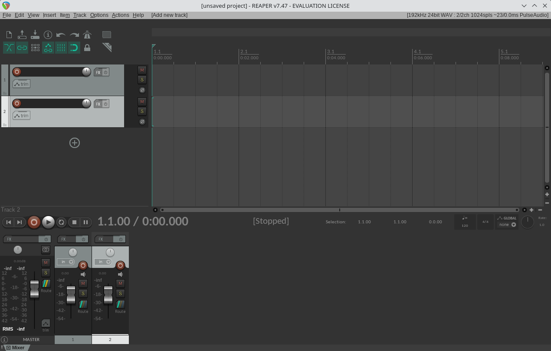Open mixer track 1 input dropdown
Screen dimensions: 551x351
66,262
